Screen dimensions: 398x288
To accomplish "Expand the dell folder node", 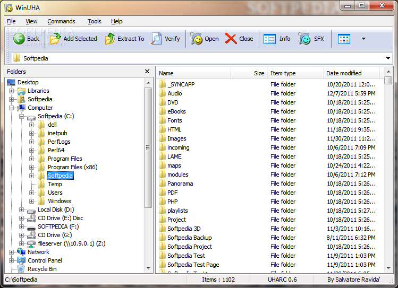I will tap(32, 125).
